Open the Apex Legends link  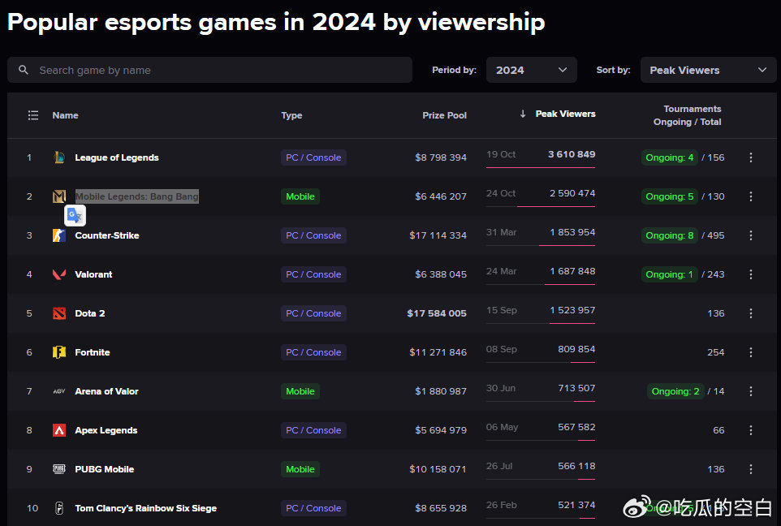click(x=106, y=430)
